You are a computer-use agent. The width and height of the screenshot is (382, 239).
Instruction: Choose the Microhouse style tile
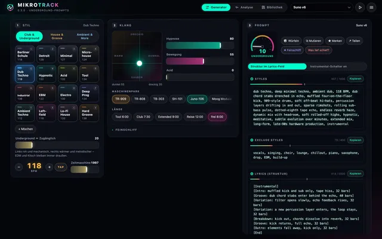click(x=89, y=54)
